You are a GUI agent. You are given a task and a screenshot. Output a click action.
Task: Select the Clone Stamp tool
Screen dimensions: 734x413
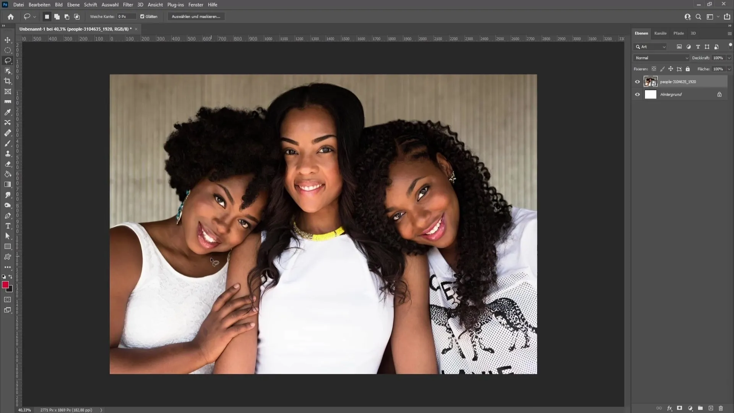point(8,153)
